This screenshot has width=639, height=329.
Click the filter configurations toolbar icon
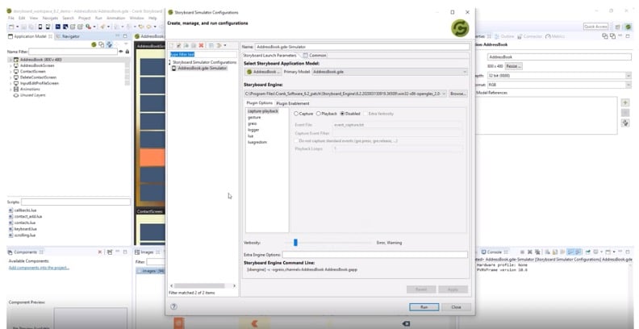pyautogui.click(x=219, y=45)
